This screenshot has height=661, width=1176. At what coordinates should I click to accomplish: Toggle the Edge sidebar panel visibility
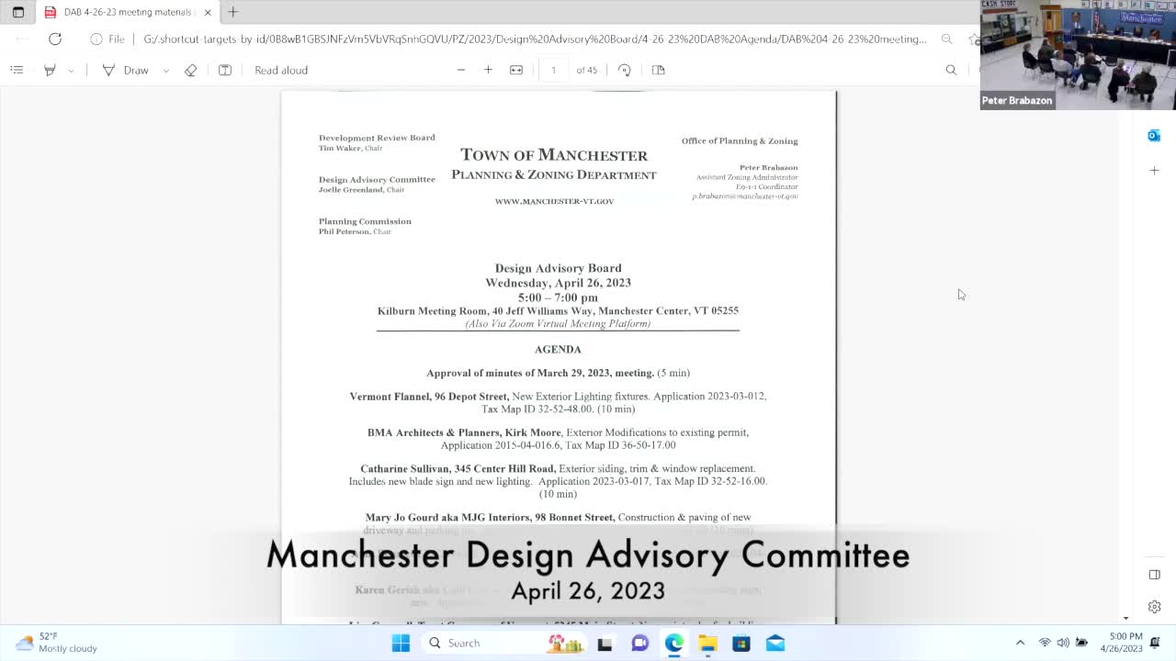(1154, 575)
